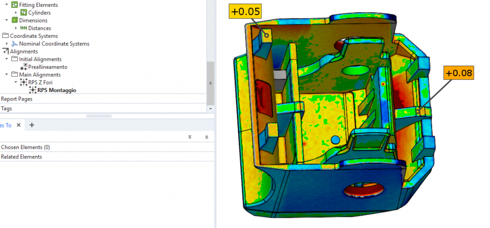This screenshot has width=490, height=228.
Task: Click the double-chevron expand all icon
Action: point(190,137)
